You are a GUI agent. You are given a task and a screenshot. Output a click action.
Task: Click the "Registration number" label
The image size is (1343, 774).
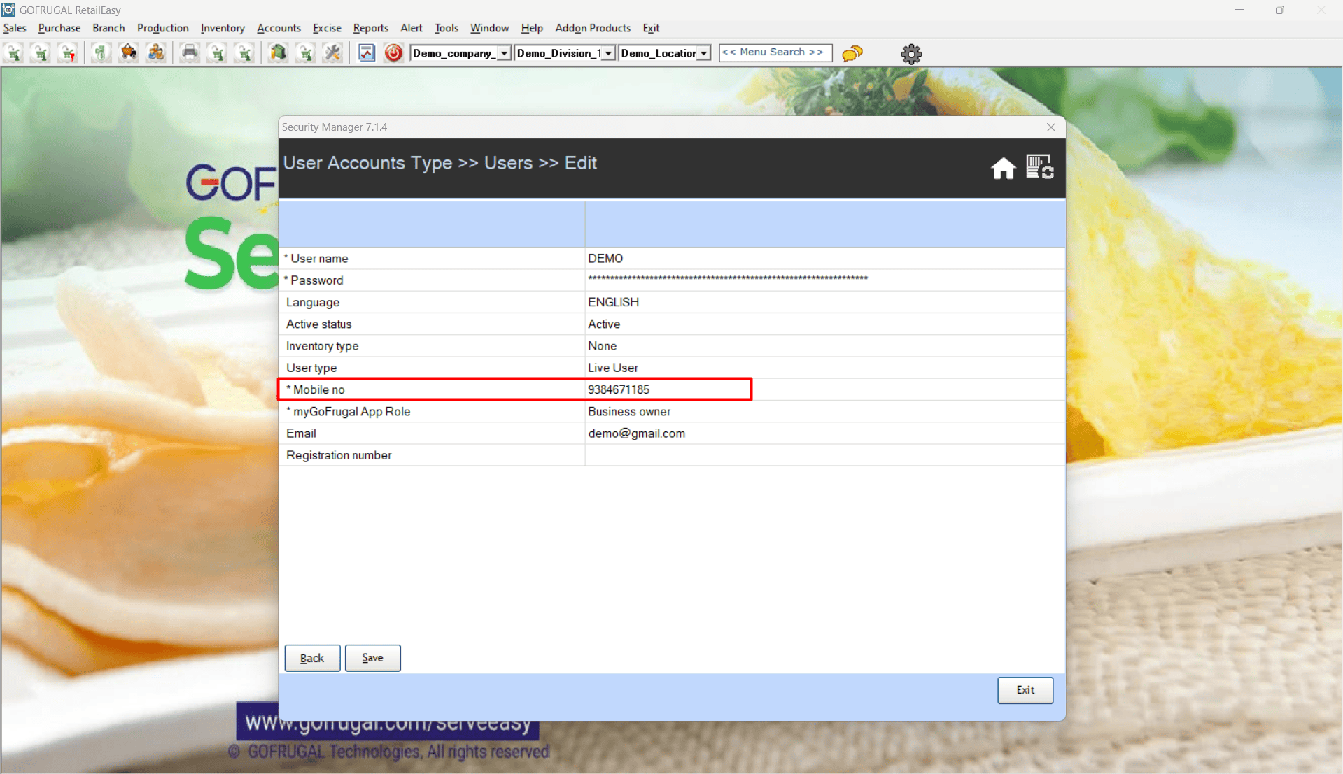pyautogui.click(x=339, y=455)
